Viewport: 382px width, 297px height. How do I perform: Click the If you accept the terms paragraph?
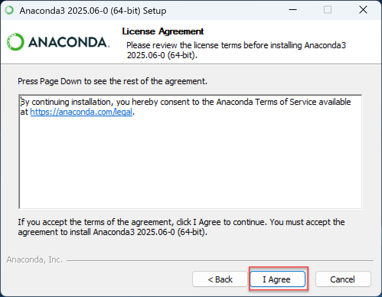(181, 227)
